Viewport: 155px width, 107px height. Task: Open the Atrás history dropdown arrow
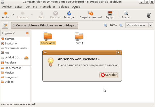tap(13, 15)
